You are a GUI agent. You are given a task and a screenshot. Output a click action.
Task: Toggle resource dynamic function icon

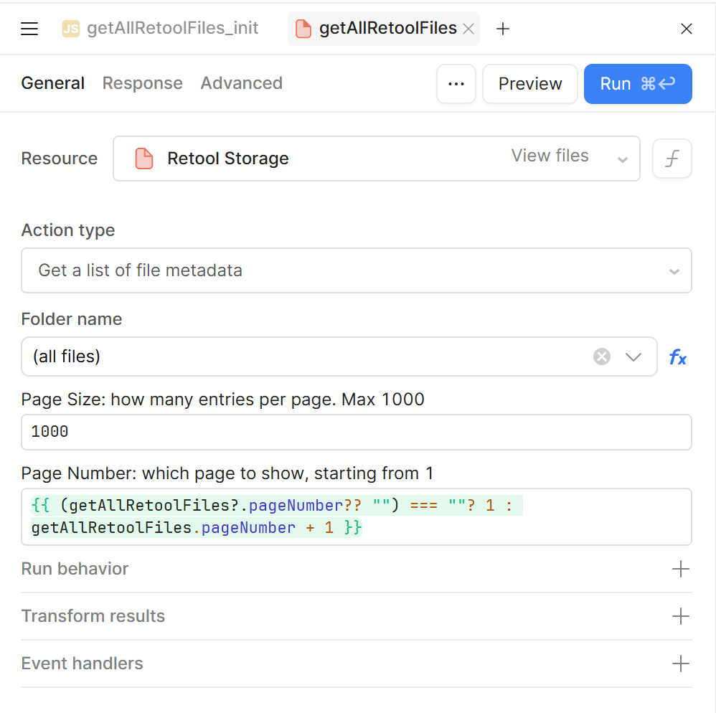pos(672,159)
